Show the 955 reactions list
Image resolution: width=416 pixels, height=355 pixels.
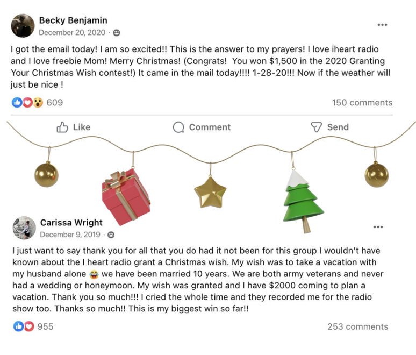click(45, 326)
